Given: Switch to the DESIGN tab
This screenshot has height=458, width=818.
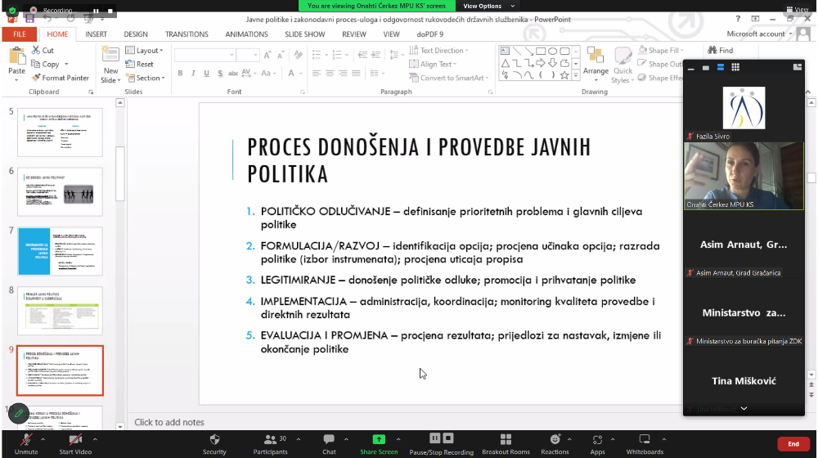Looking at the screenshot, I should pos(136,34).
